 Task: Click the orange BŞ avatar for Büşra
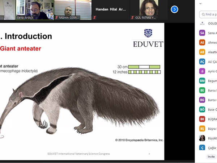[x=202, y=129]
